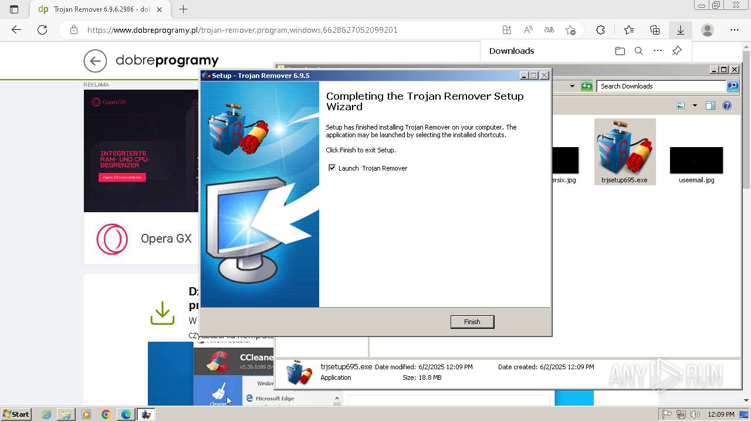The width and height of the screenshot is (751, 422).
Task: Close the Trojan Remover browser tab
Action: coord(159,9)
